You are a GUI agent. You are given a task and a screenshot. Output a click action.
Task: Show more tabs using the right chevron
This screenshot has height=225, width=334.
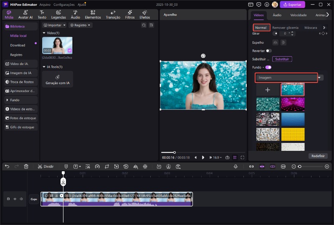(328, 15)
